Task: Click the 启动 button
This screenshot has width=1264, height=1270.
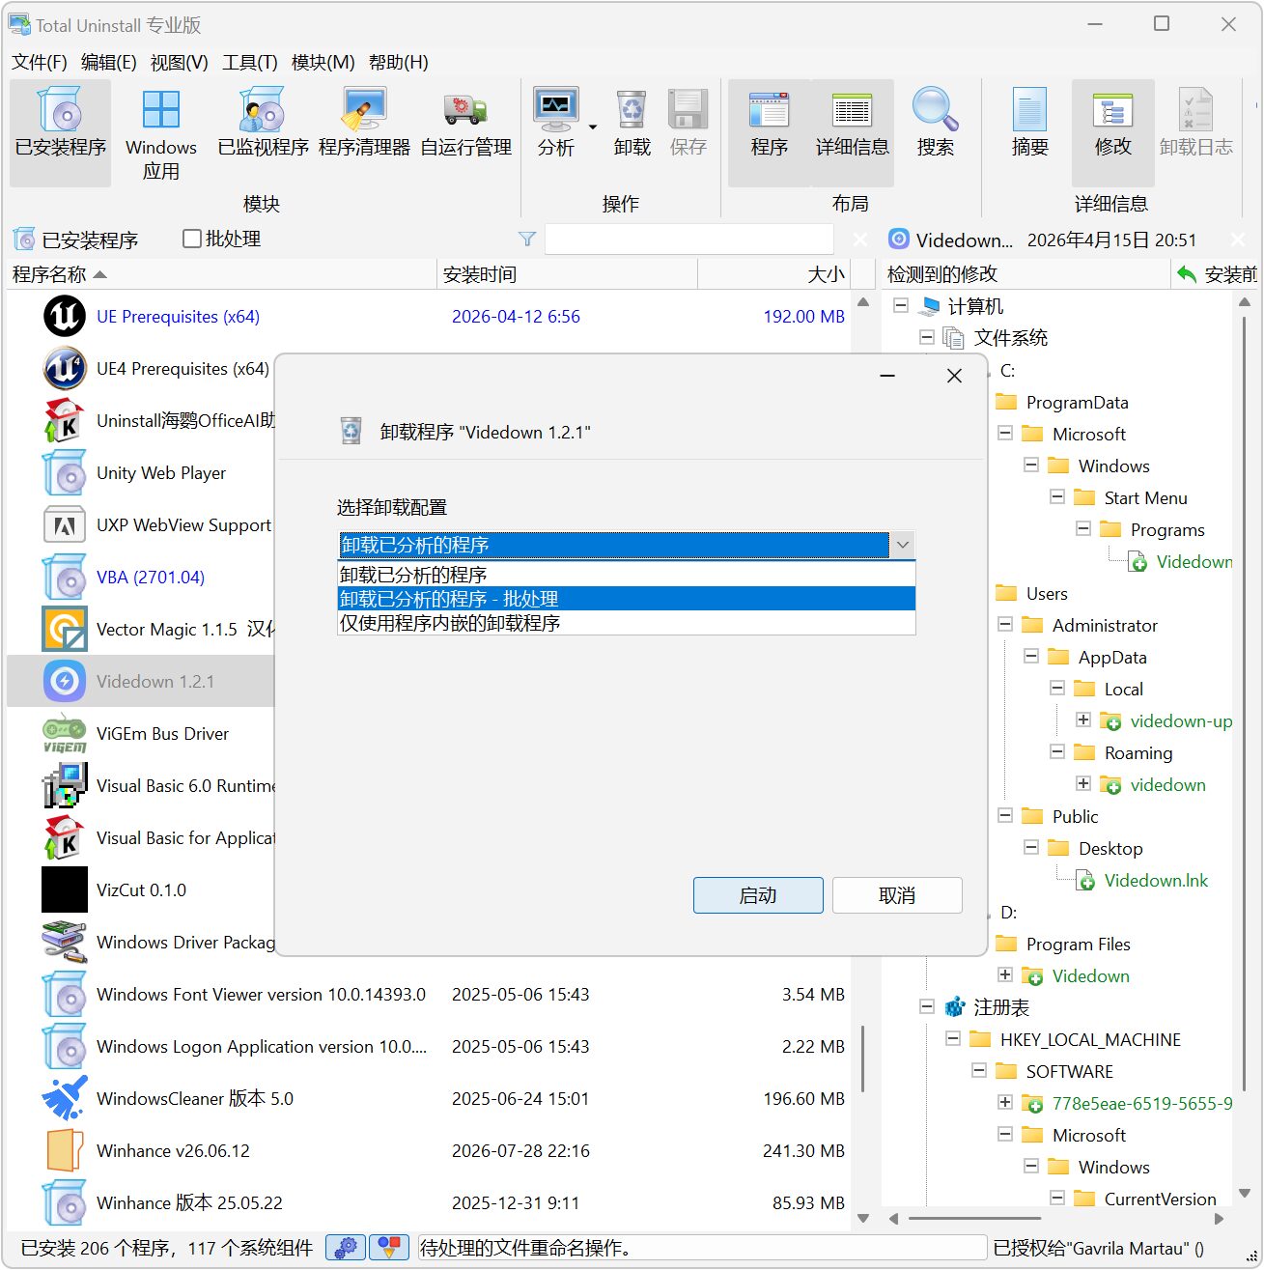Action: [758, 895]
